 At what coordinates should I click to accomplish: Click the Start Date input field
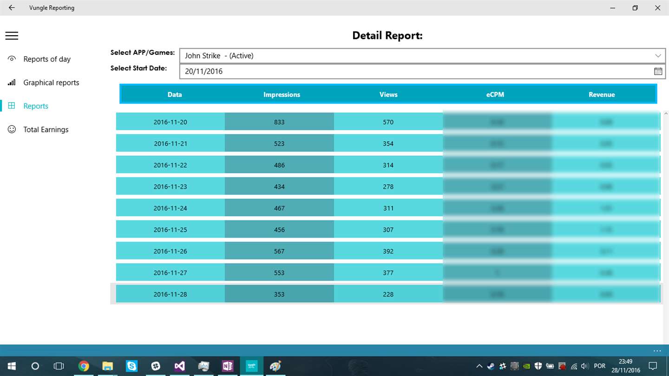[422, 71]
